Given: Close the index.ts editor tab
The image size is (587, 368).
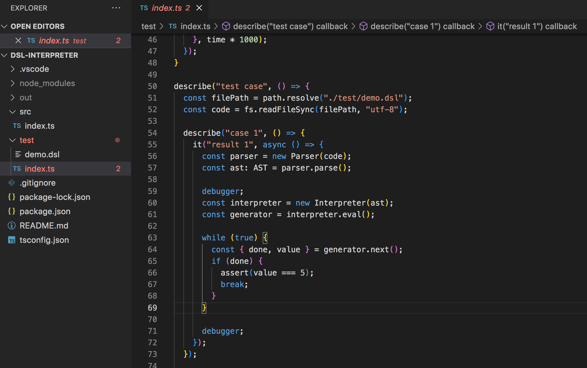Looking at the screenshot, I should [199, 8].
